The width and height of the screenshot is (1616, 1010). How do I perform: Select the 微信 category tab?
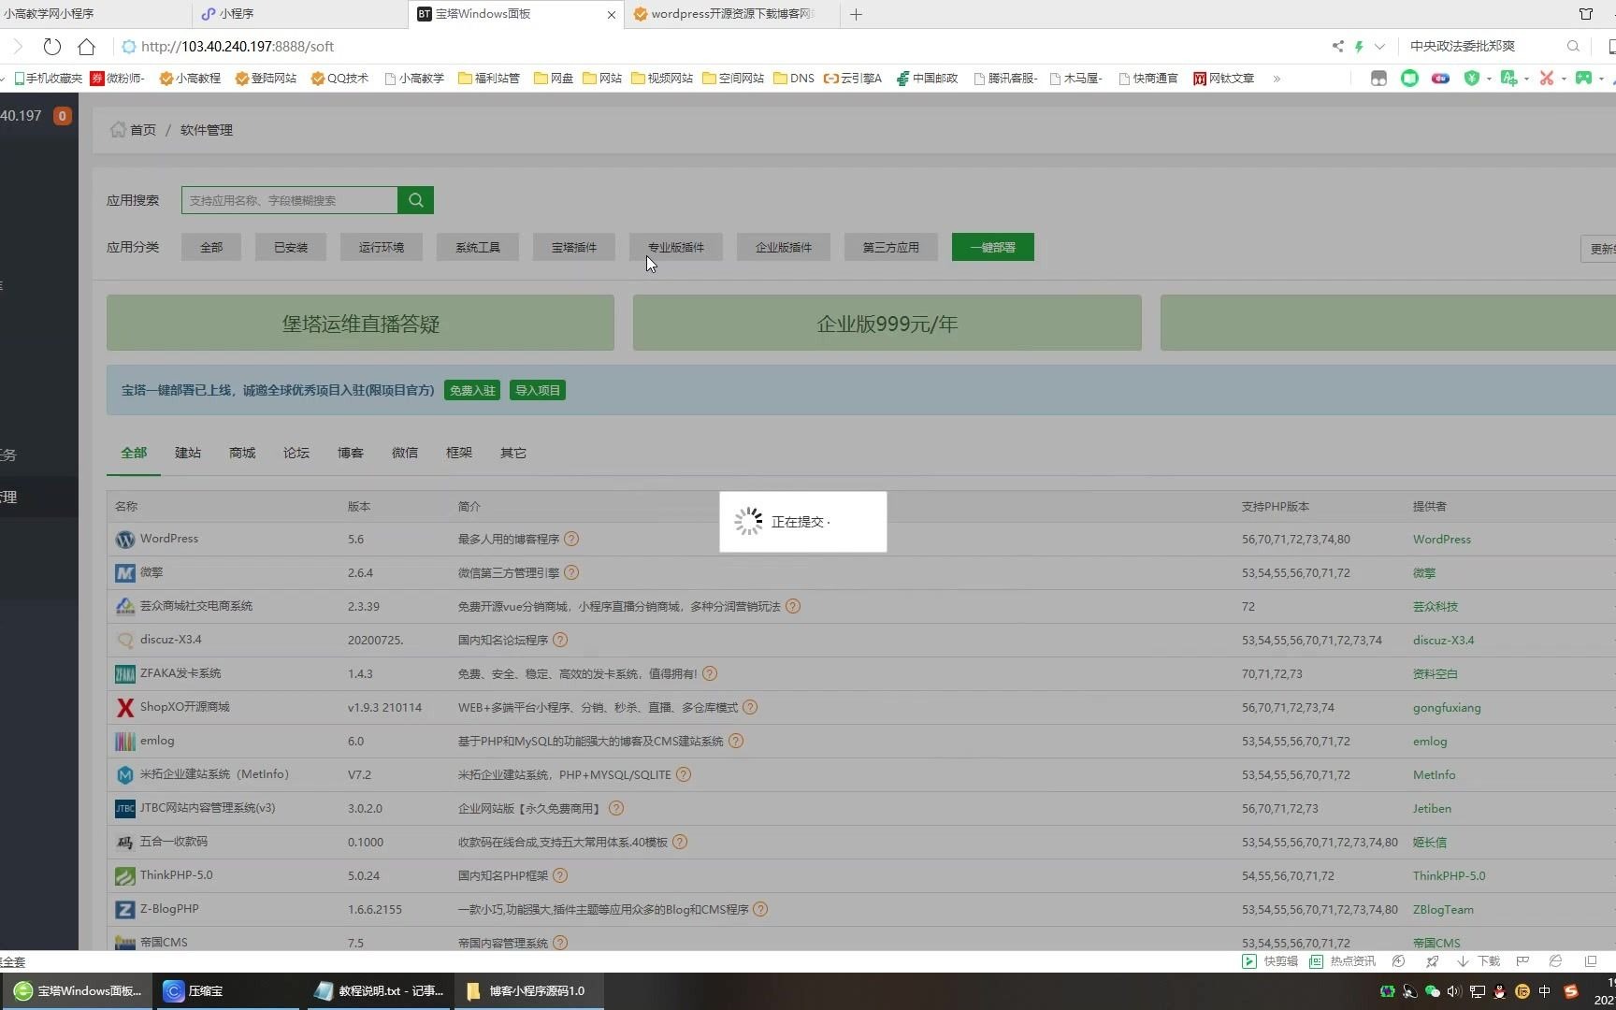(x=405, y=453)
